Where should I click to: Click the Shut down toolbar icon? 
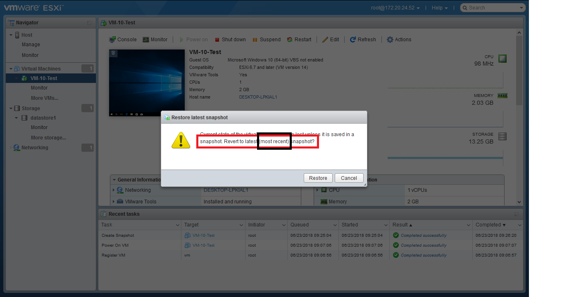tap(217, 40)
